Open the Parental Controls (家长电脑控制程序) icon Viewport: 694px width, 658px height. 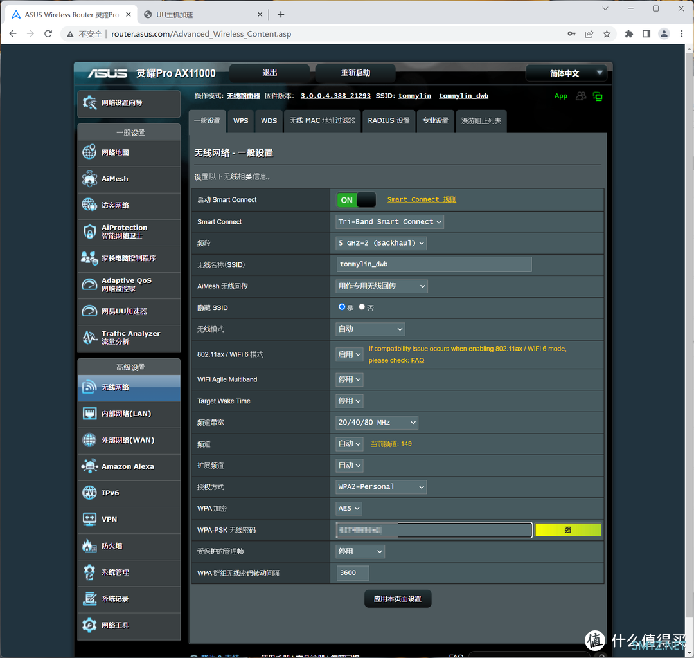point(89,259)
